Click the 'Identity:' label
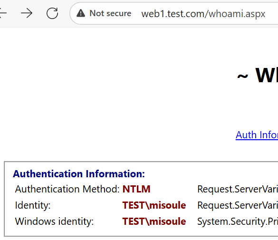The width and height of the screenshot is (278, 240). tap(33, 205)
